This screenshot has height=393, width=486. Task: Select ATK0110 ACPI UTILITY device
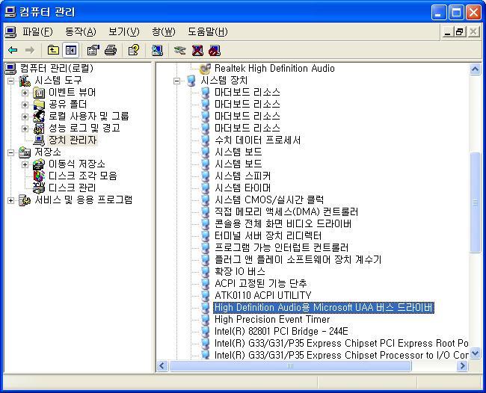tap(263, 295)
